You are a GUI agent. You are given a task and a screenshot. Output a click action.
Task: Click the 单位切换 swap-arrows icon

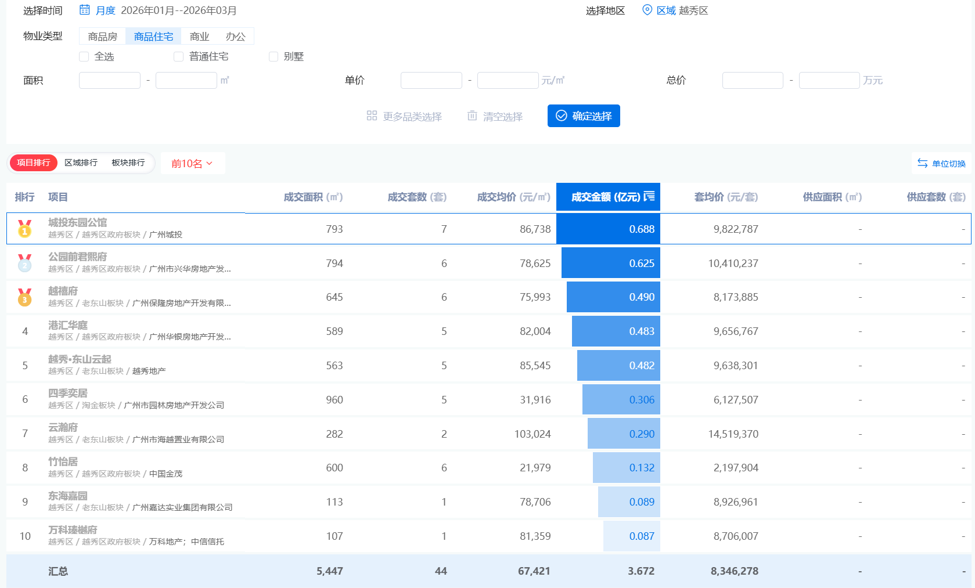[923, 163]
